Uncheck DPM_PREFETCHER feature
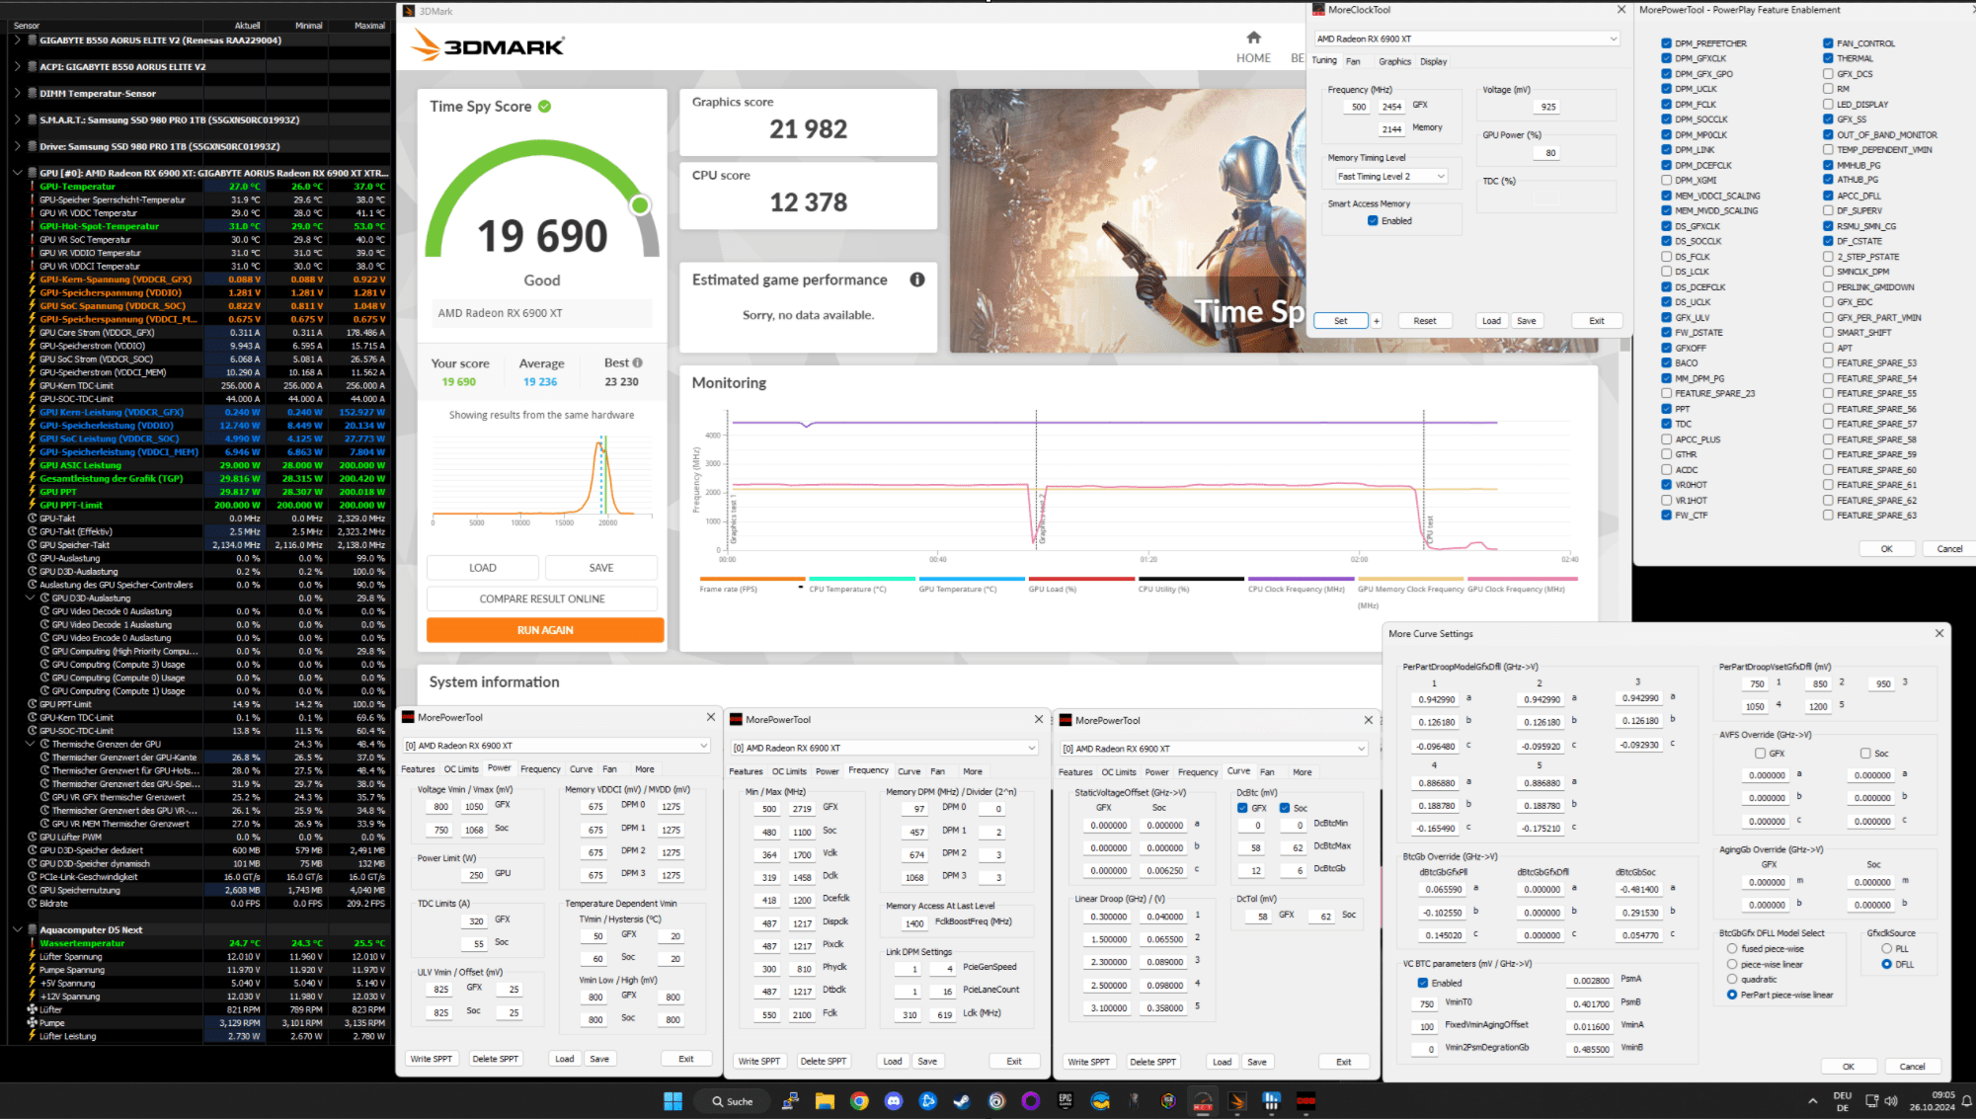This screenshot has height=1119, width=1976. point(1666,43)
